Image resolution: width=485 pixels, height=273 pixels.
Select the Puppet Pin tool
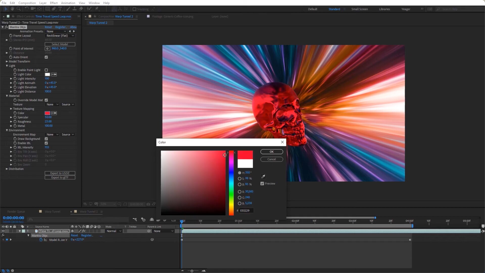96,9
